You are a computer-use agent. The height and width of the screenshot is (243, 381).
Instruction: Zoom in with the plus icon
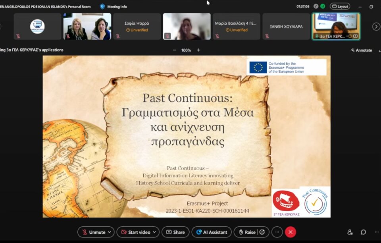pyautogui.click(x=198, y=50)
